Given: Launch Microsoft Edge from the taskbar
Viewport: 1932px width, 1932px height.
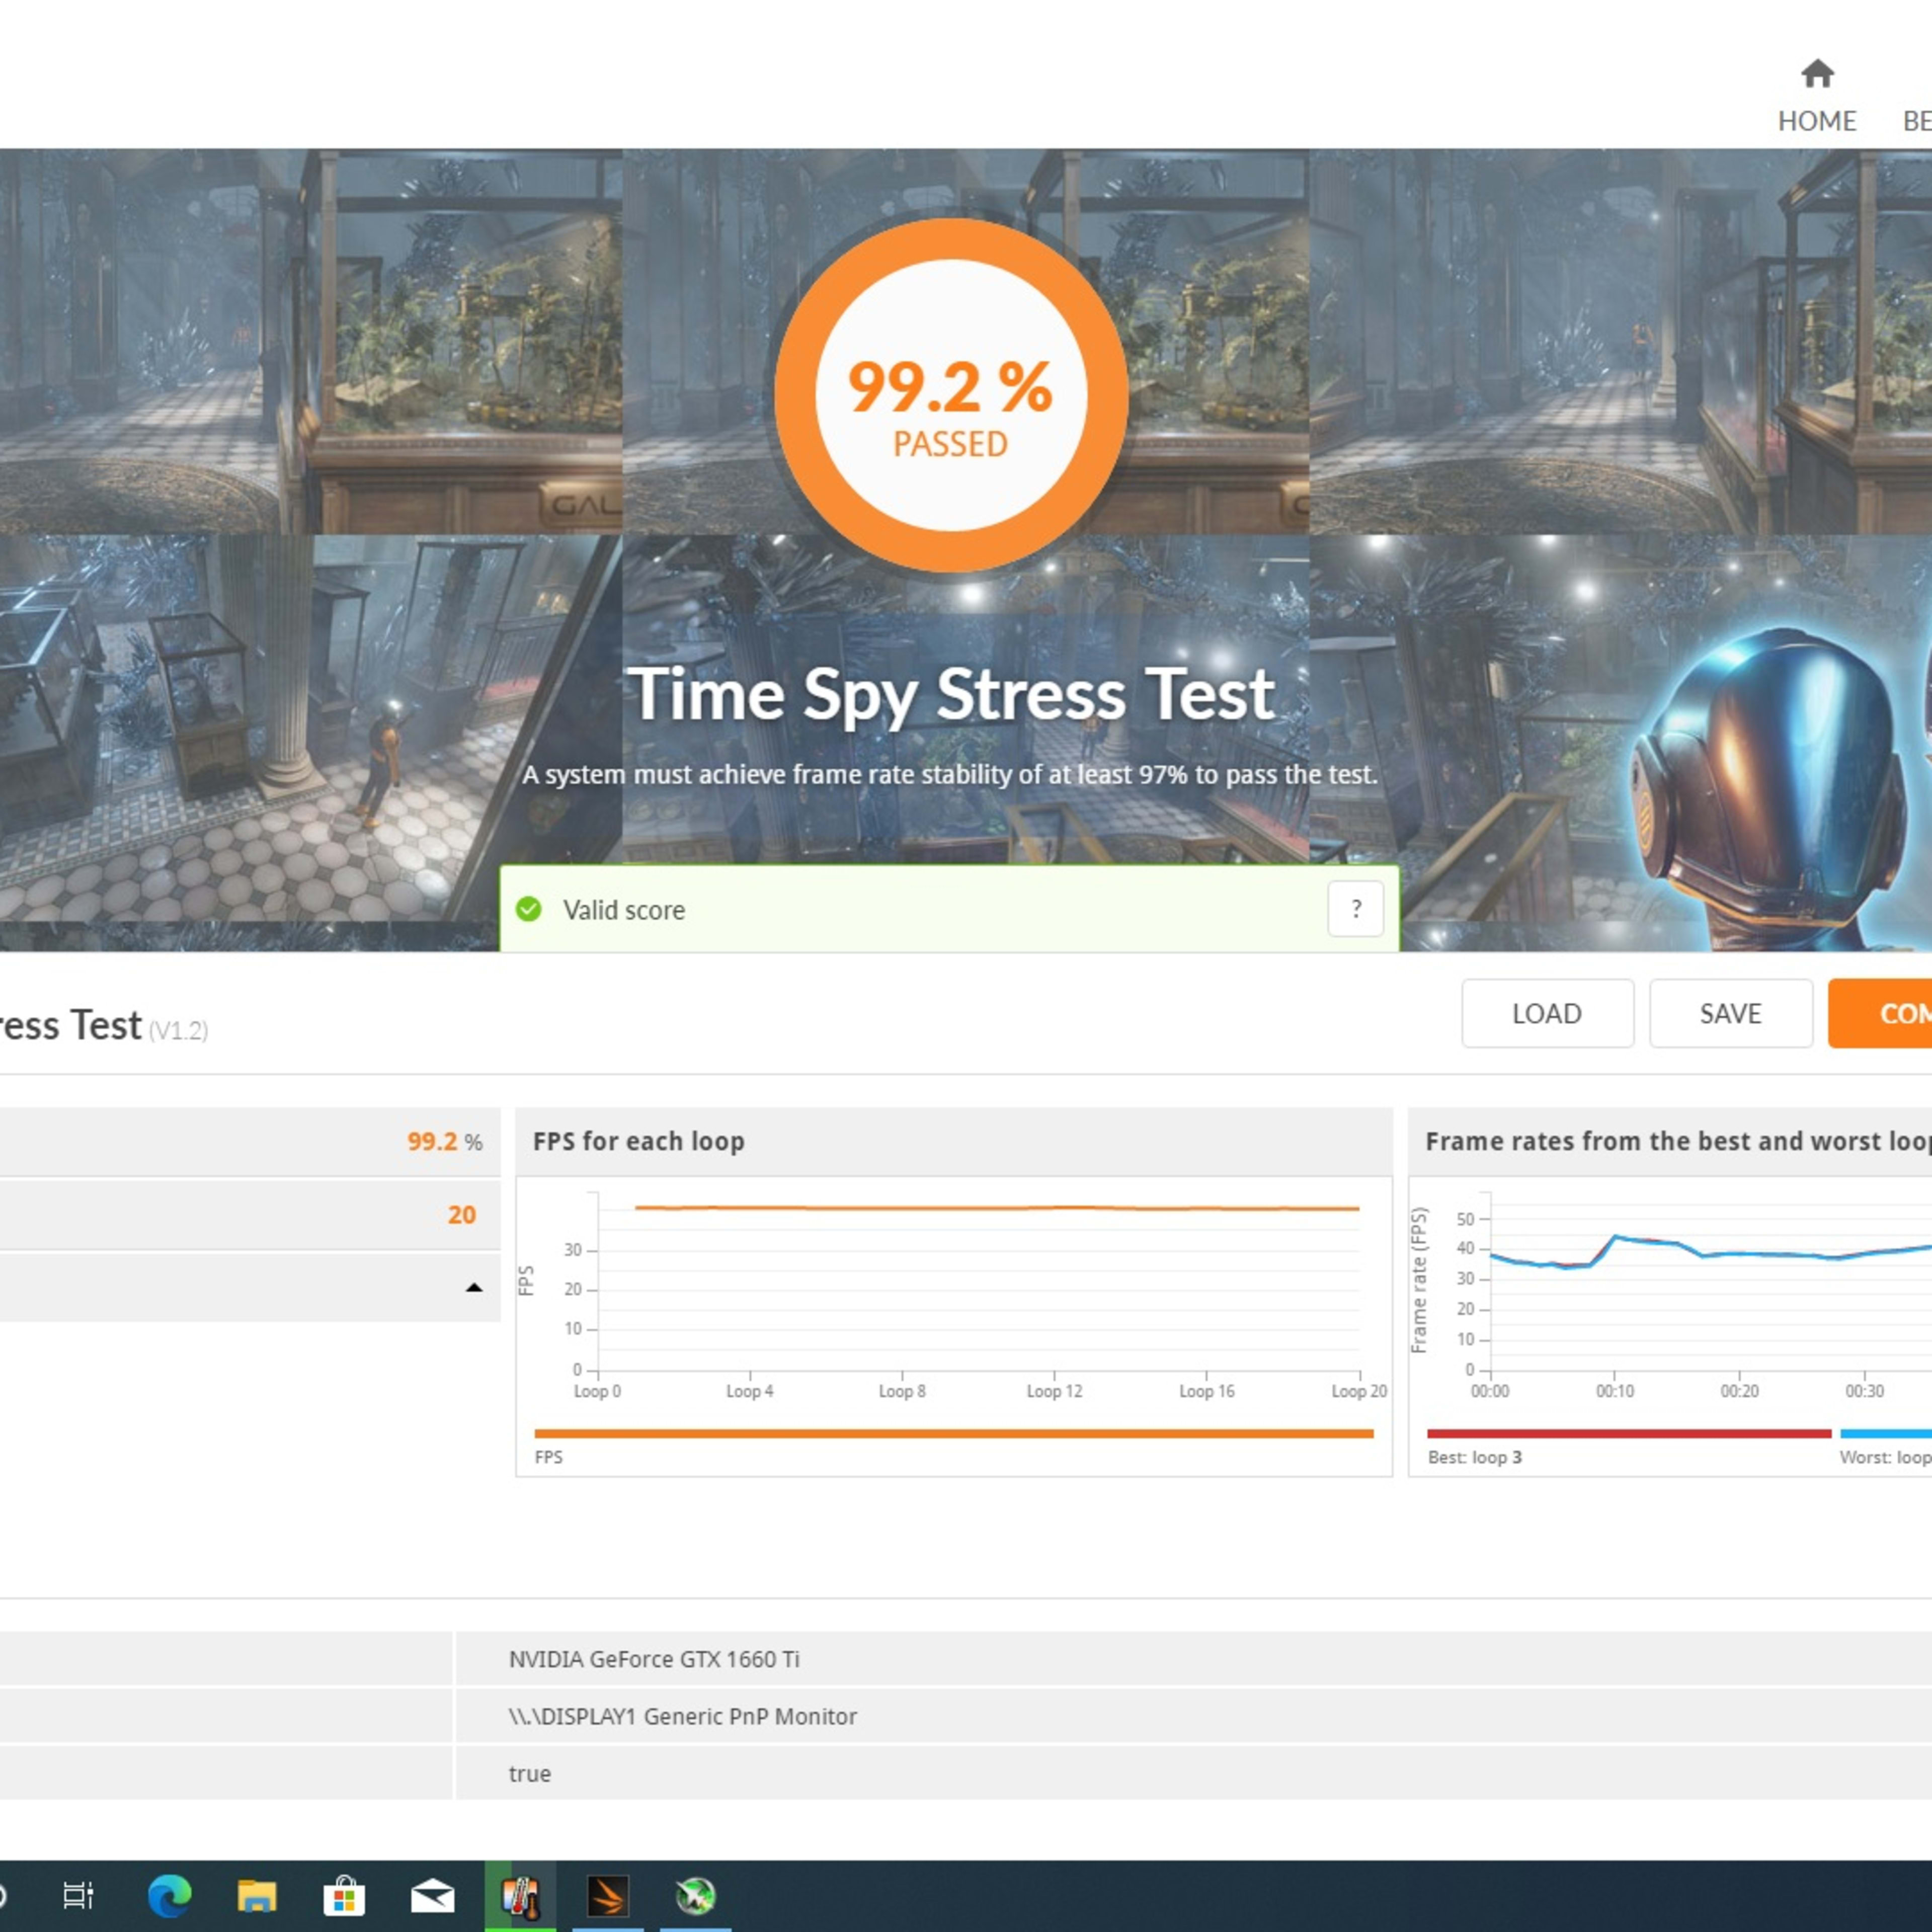Looking at the screenshot, I should pos(169,1895).
